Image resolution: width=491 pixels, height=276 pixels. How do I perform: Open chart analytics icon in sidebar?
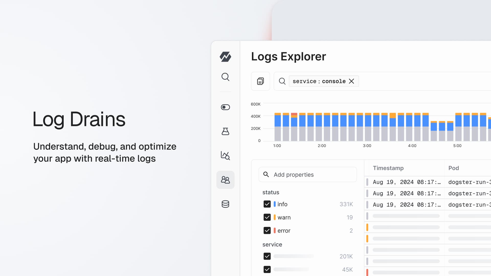coord(225,155)
